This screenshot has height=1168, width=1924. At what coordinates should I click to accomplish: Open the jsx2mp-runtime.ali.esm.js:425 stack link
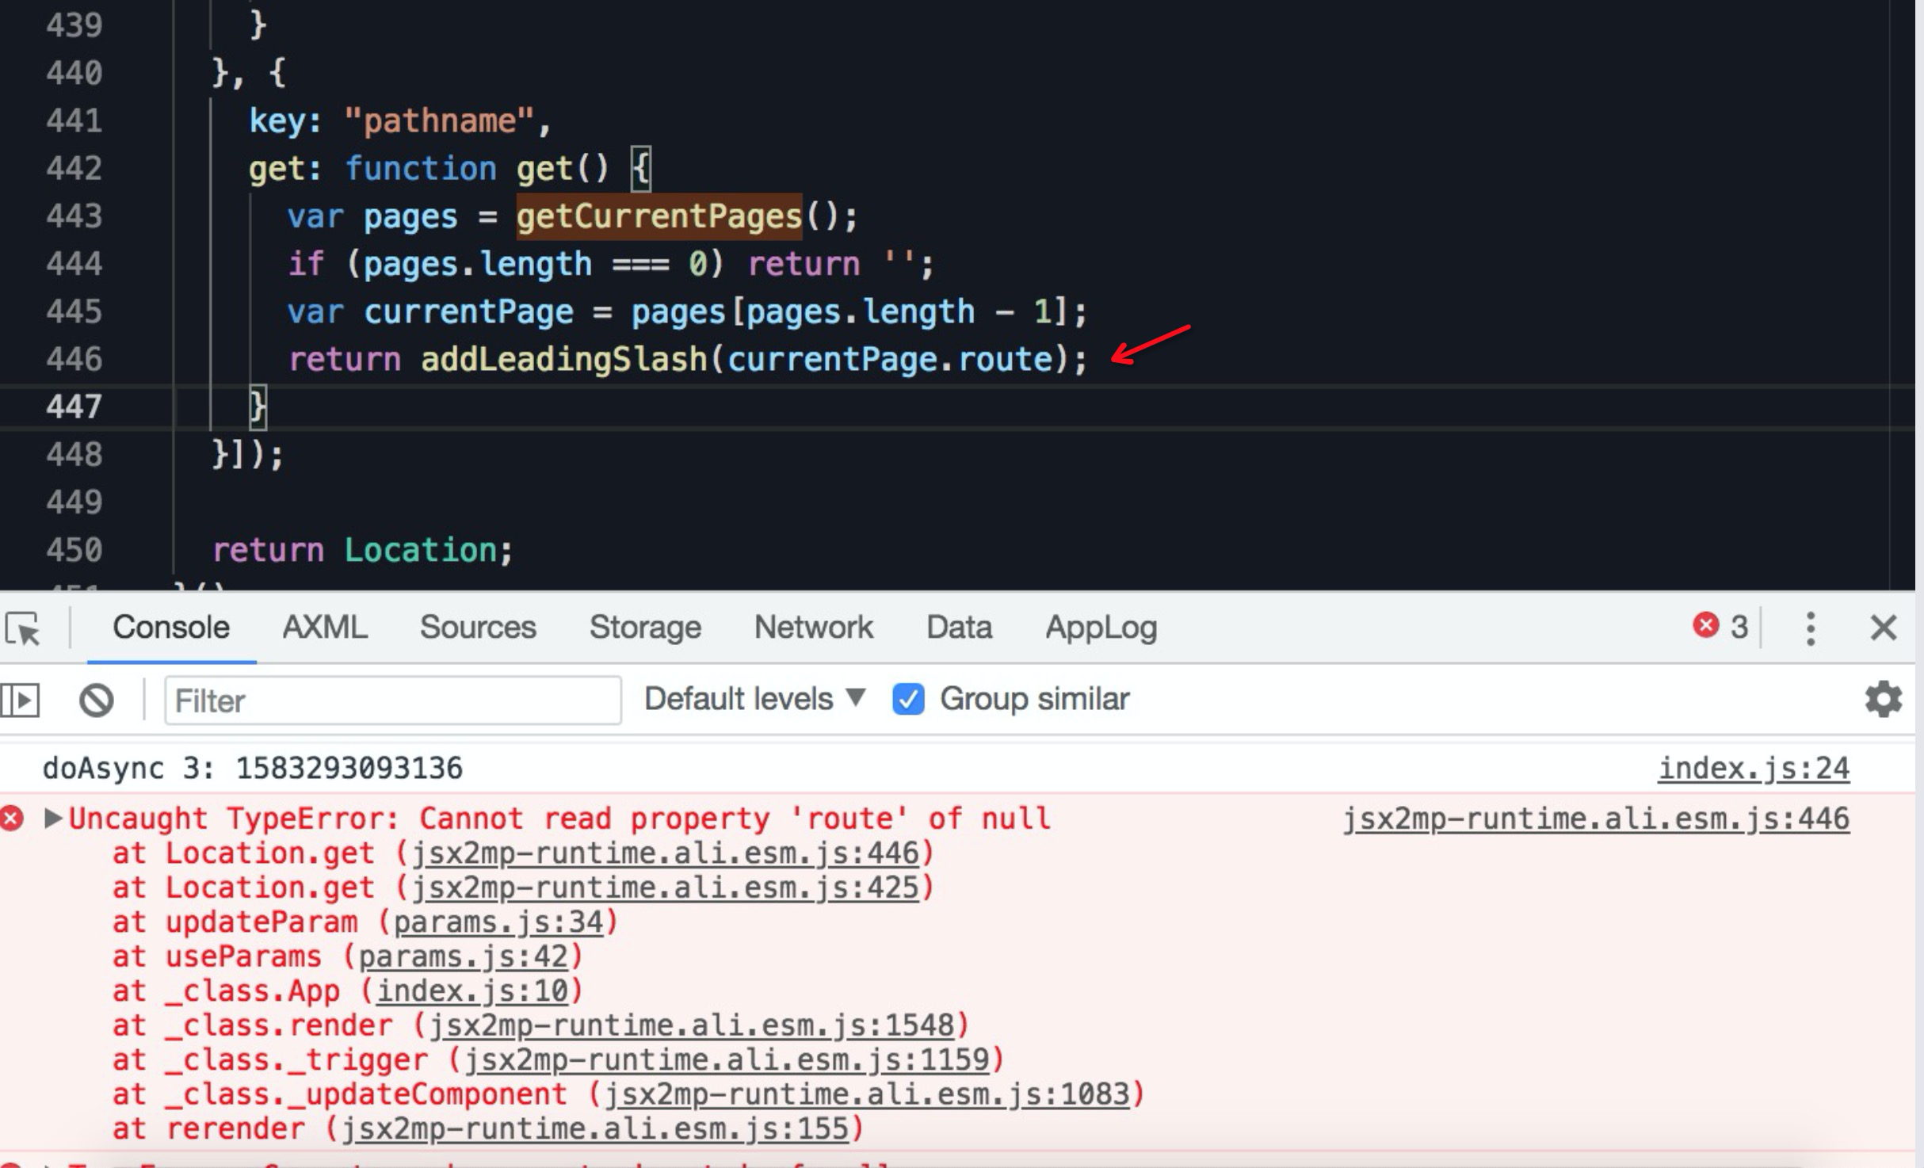pos(665,887)
